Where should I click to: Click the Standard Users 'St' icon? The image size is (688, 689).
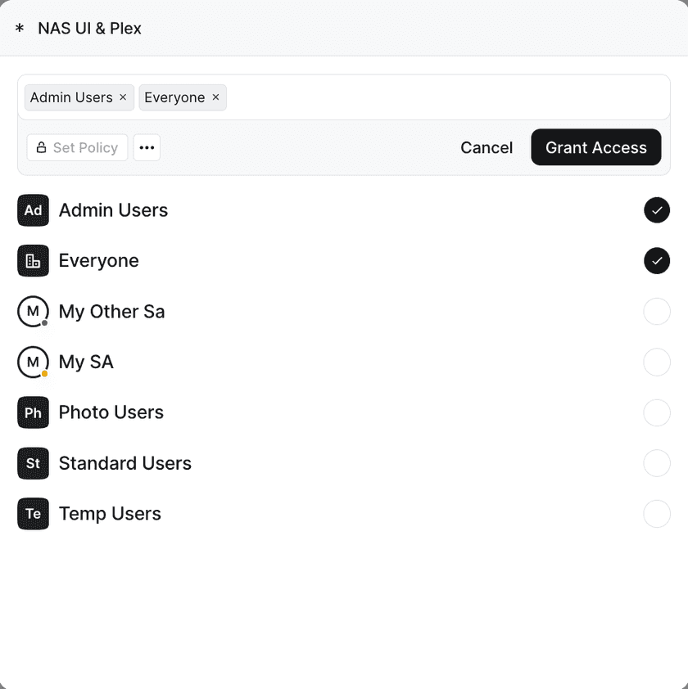click(33, 463)
